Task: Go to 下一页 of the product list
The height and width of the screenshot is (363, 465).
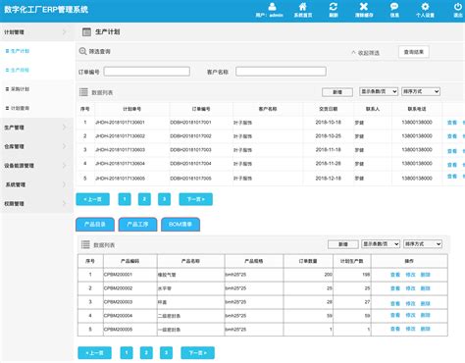Action: coord(197,353)
